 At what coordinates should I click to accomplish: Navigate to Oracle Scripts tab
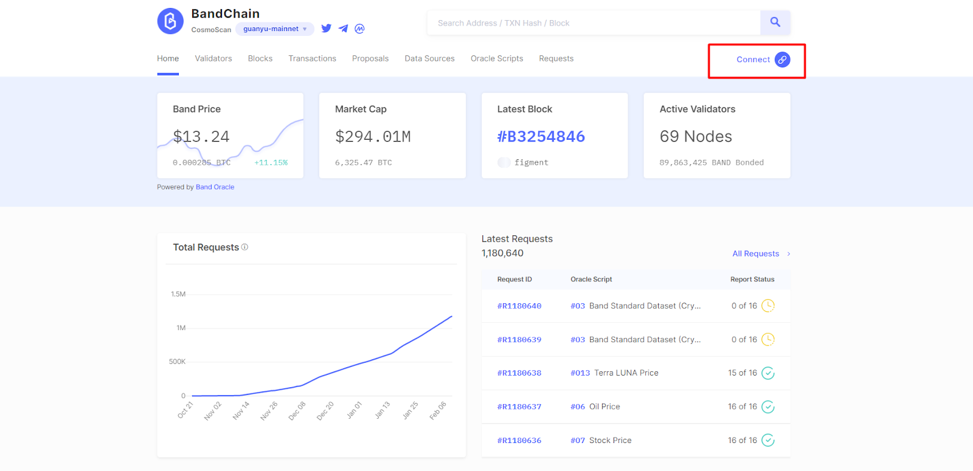497,59
